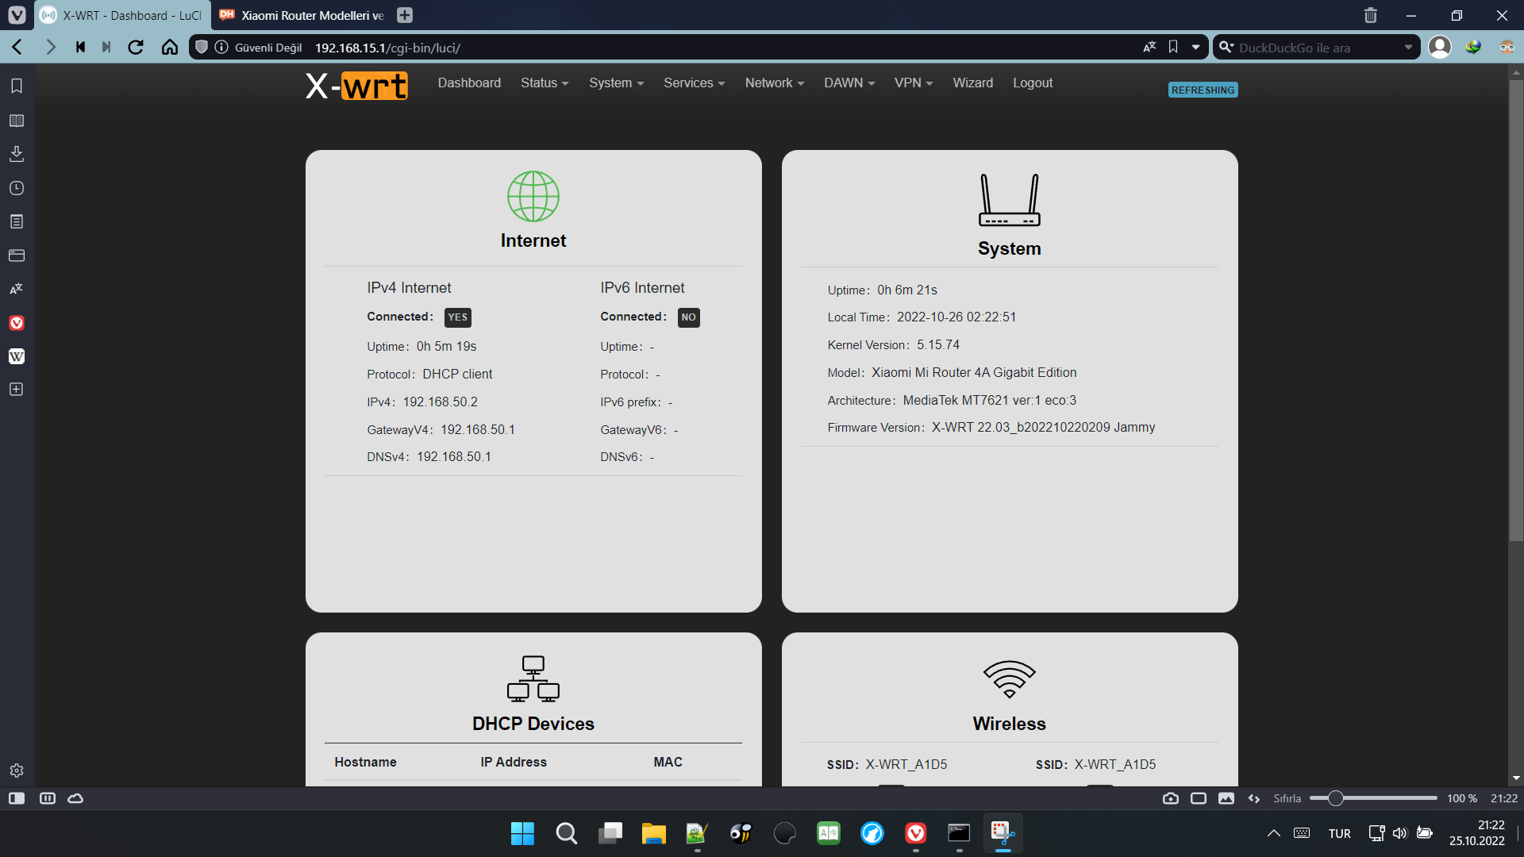Open page actions code icon
This screenshot has height=857, width=1524.
pos(1254,798)
